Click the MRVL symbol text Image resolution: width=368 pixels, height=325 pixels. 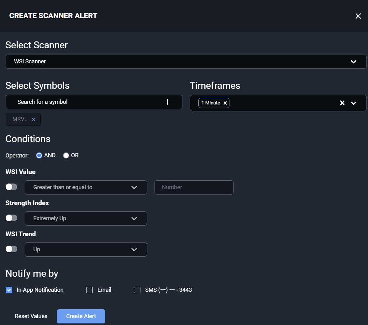click(20, 119)
